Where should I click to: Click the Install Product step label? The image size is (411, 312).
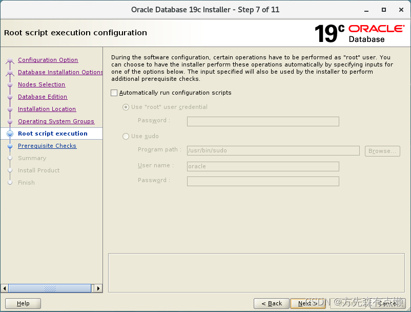(x=39, y=170)
